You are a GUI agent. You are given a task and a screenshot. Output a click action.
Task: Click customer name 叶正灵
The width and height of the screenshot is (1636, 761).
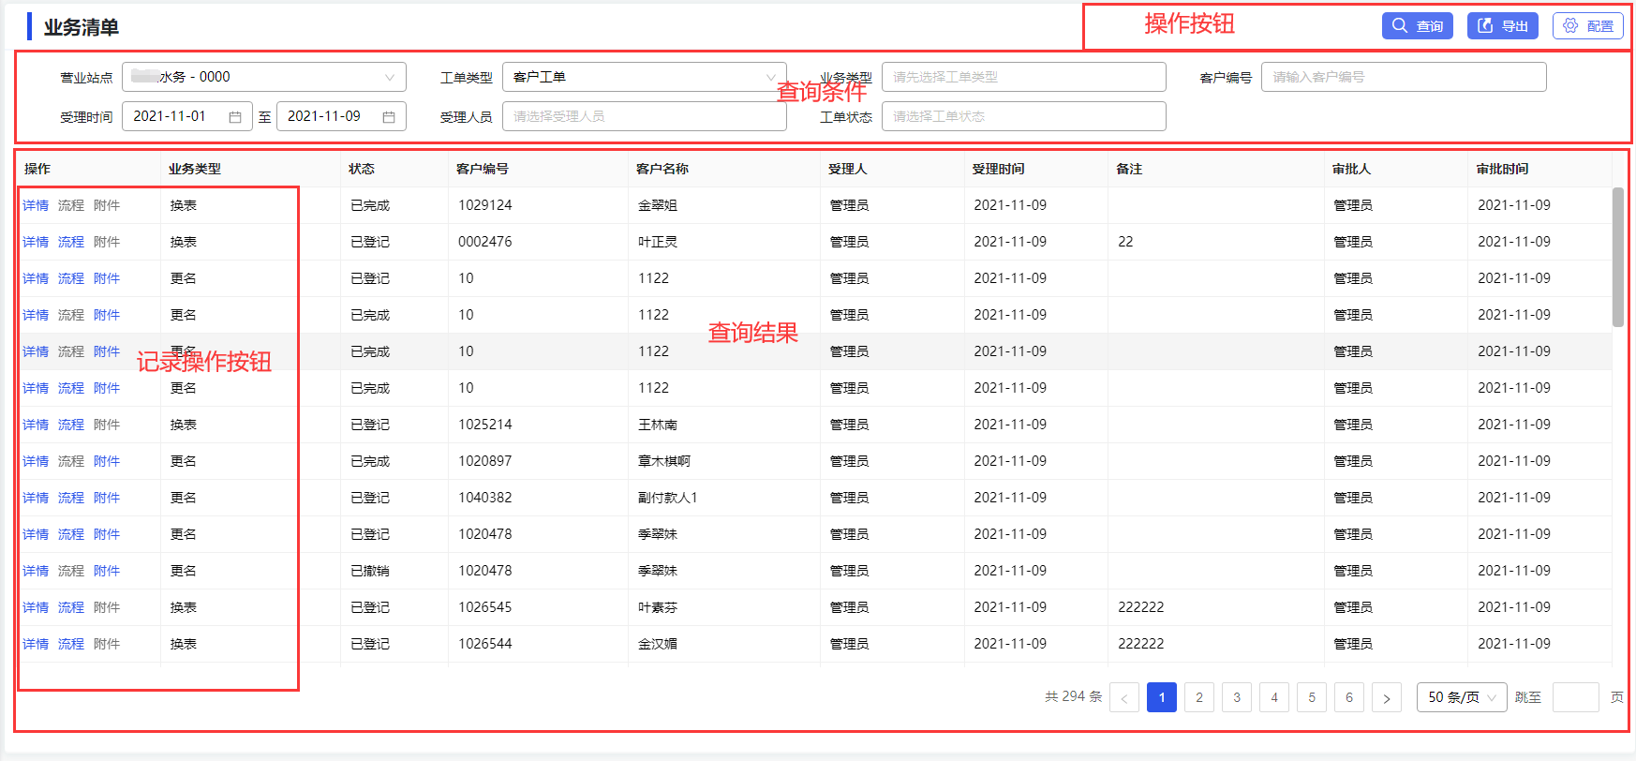click(x=658, y=242)
